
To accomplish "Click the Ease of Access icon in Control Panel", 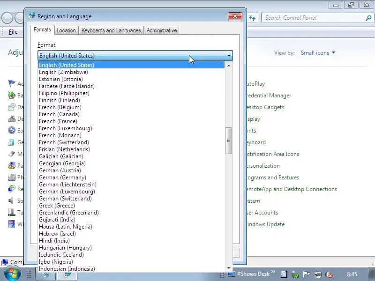I will pos(11,130).
